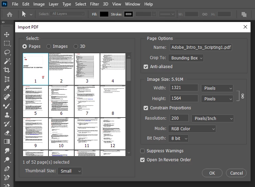Open the 3D menu
Image resolution: width=255 pixels, height=187 pixels.
point(106,4)
